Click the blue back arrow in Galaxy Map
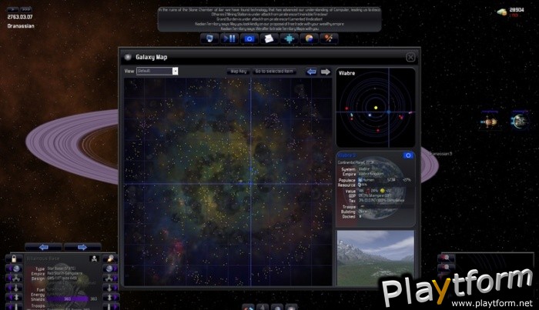The width and height of the screenshot is (539, 310). (311, 72)
